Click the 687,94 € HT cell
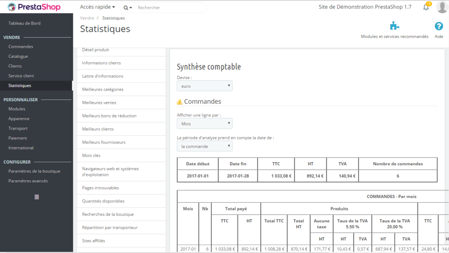449x253 pixels. 383,249
